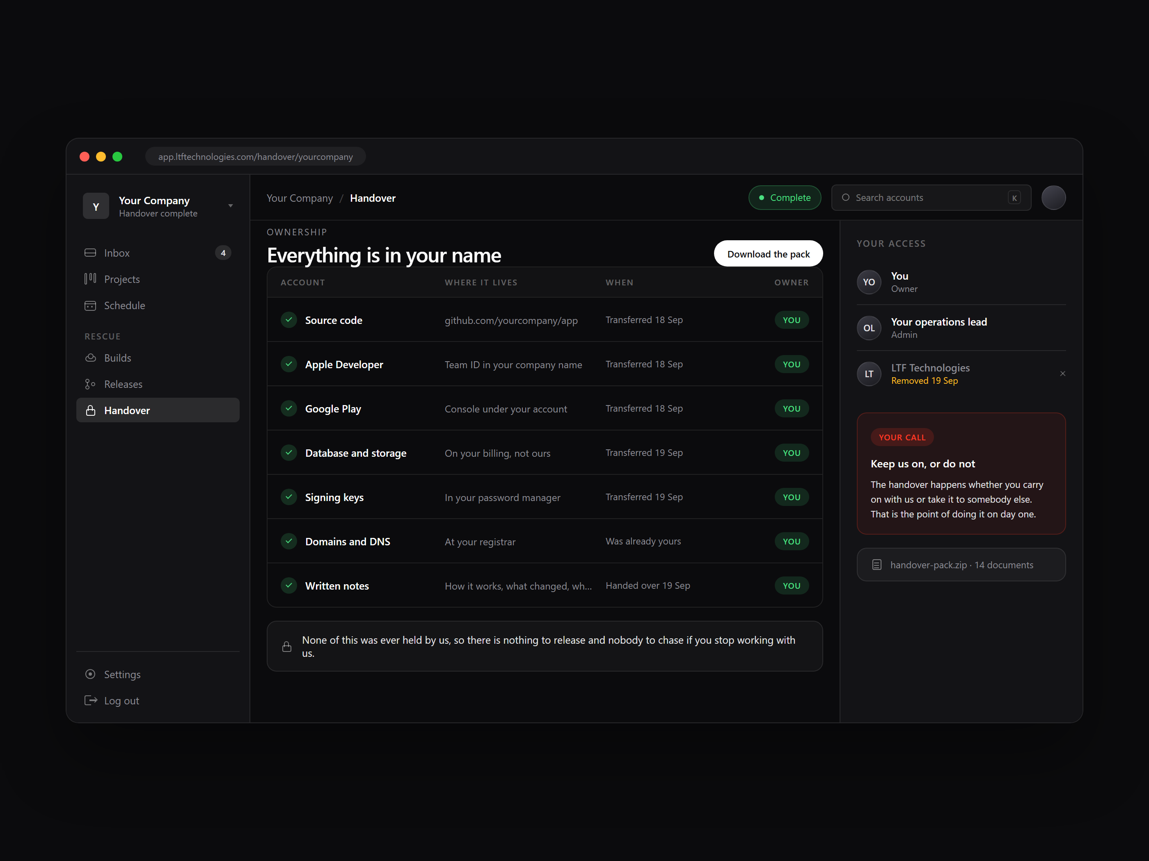Click the OL avatar for operations lead
The image size is (1149, 861).
pyautogui.click(x=869, y=328)
